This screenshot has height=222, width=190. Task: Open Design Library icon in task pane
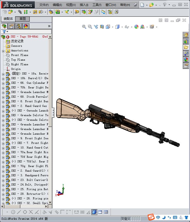(x=186, y=41)
